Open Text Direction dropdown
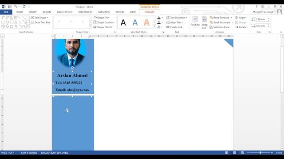The width and height of the screenshot is (284, 159). [x=177, y=18]
